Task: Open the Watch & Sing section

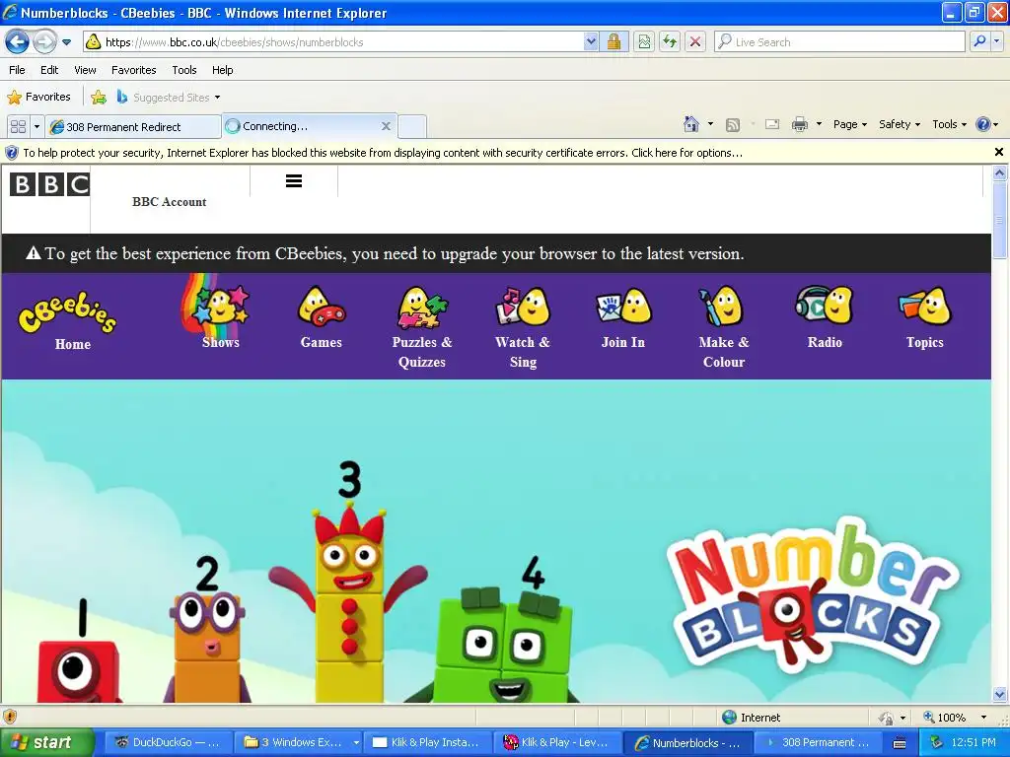Action: coord(523,327)
